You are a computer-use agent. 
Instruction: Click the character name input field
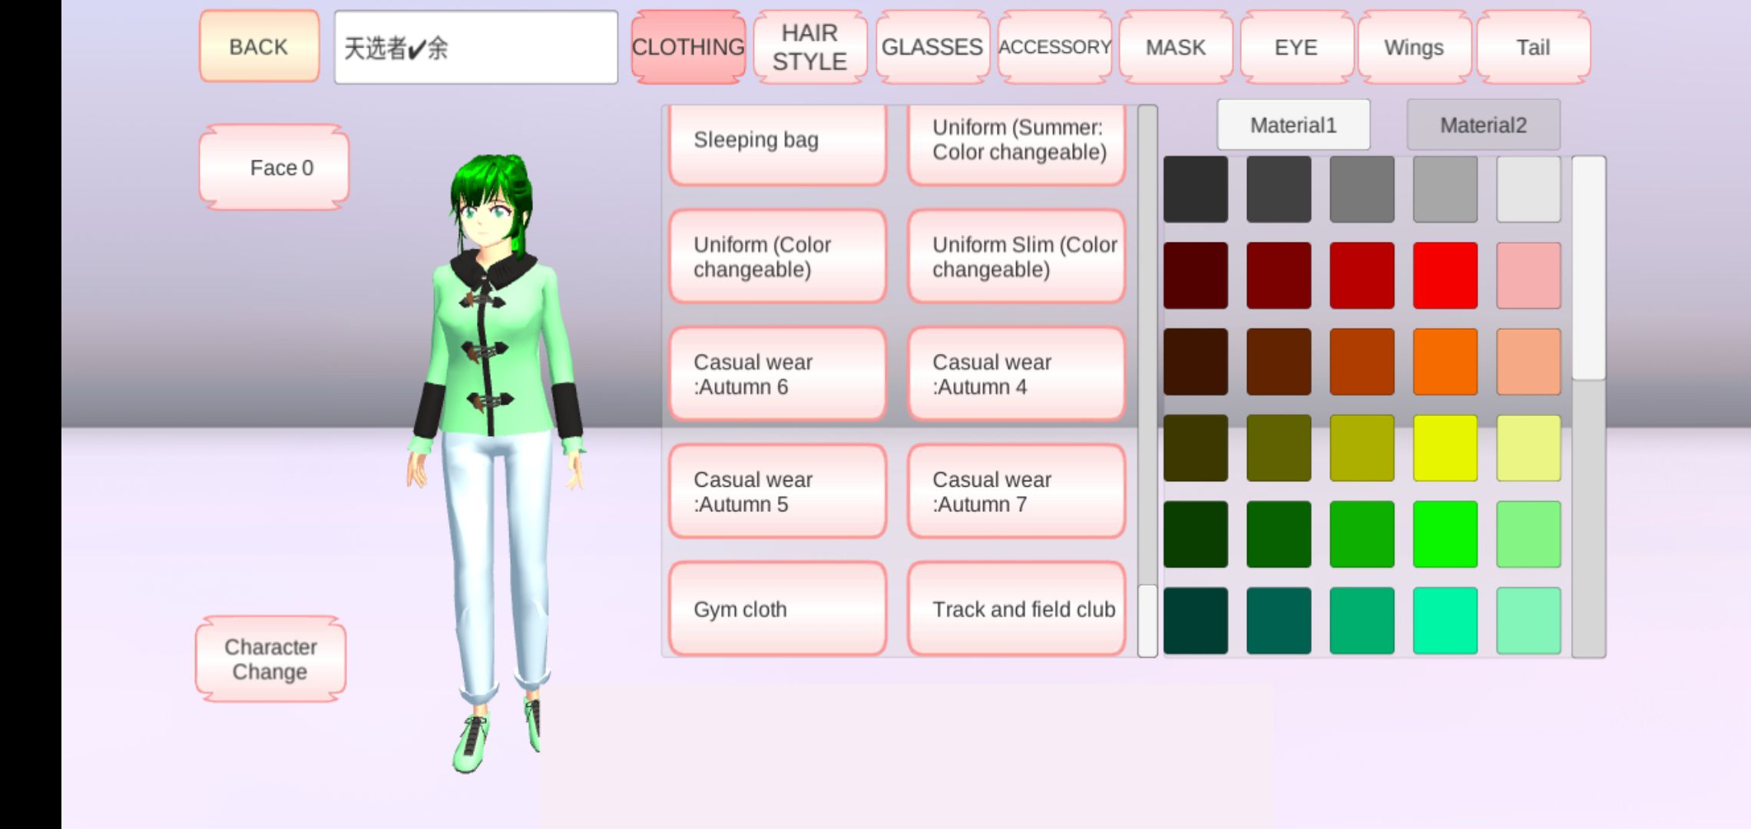coord(475,48)
